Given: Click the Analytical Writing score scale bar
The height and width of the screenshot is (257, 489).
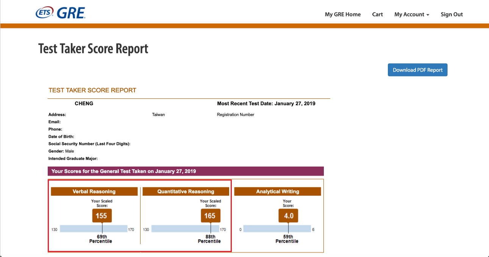Looking at the screenshot, I should [x=277, y=229].
